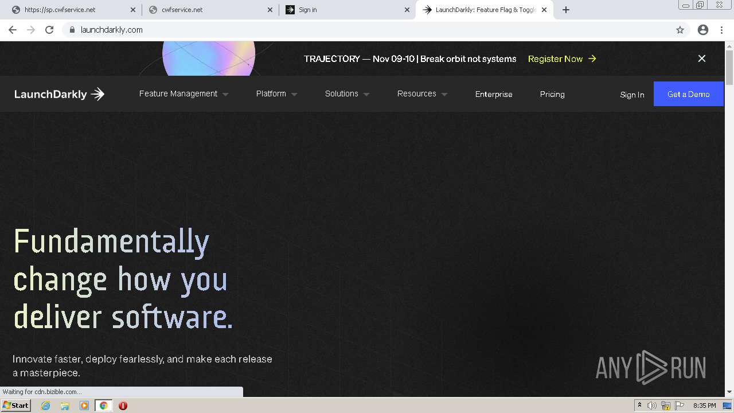Screen dimensions: 734x413
Task: Reload the launchdarkly.com page
Action: point(49,30)
